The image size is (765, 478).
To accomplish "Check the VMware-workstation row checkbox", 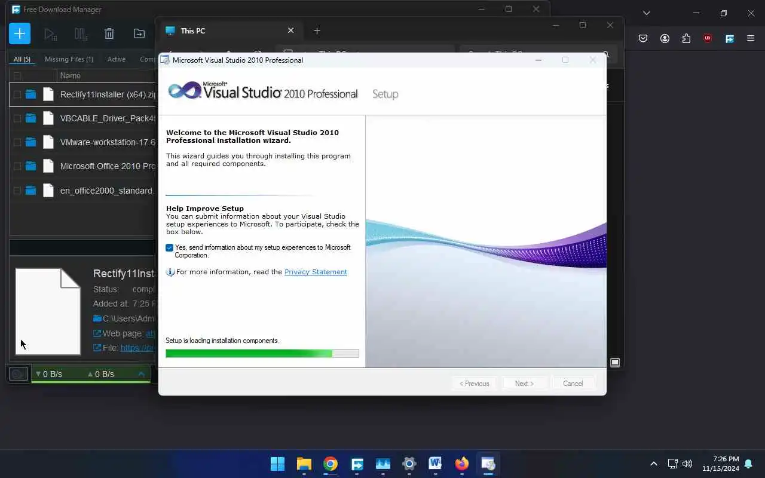I will pyautogui.click(x=17, y=142).
